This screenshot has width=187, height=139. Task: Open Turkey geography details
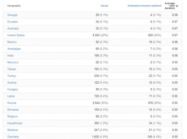(11, 76)
